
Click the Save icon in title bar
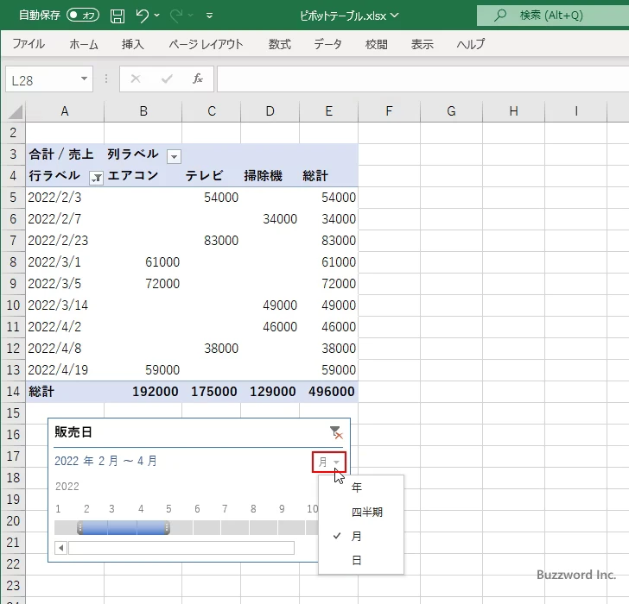118,16
